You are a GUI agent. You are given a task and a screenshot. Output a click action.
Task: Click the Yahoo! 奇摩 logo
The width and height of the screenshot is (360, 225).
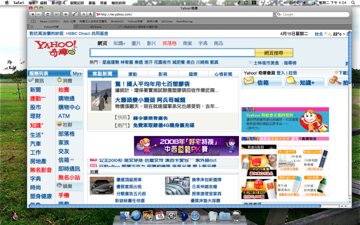(x=56, y=48)
